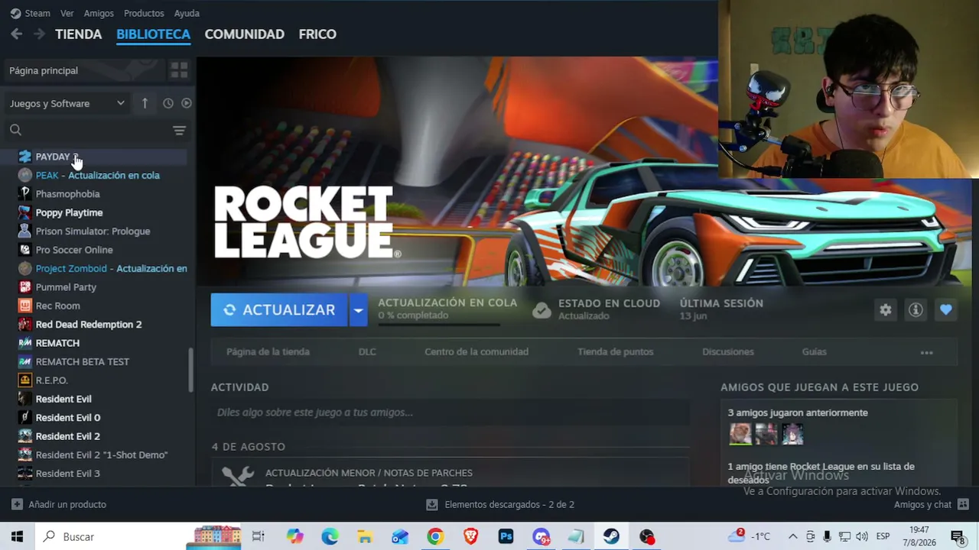Switch library to collections grid view
This screenshot has width=979, height=550.
(x=179, y=70)
